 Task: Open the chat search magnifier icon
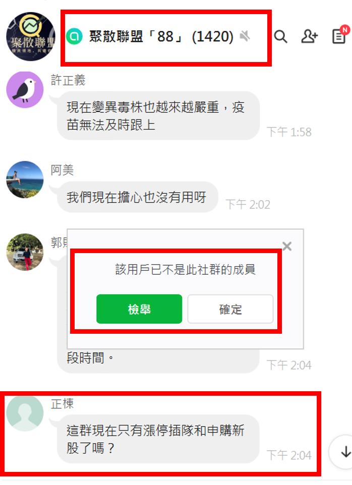[x=280, y=37]
